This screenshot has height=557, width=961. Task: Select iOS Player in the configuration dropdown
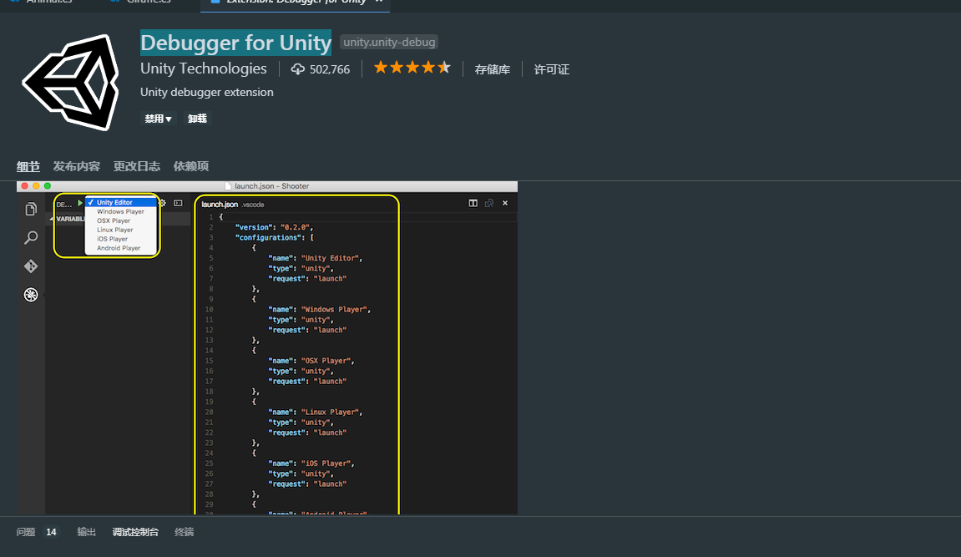tap(121, 239)
